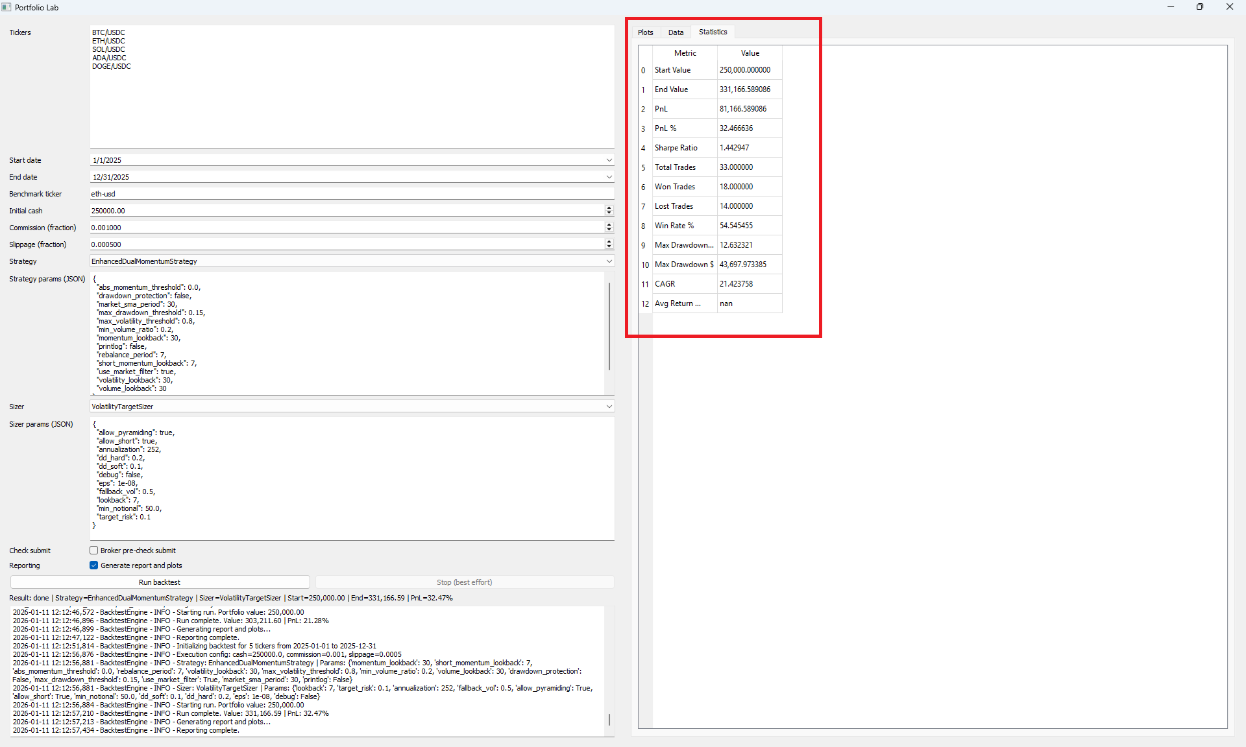Click the Portfolio Lab title bar icon
The image size is (1246, 747).
[x=6, y=7]
